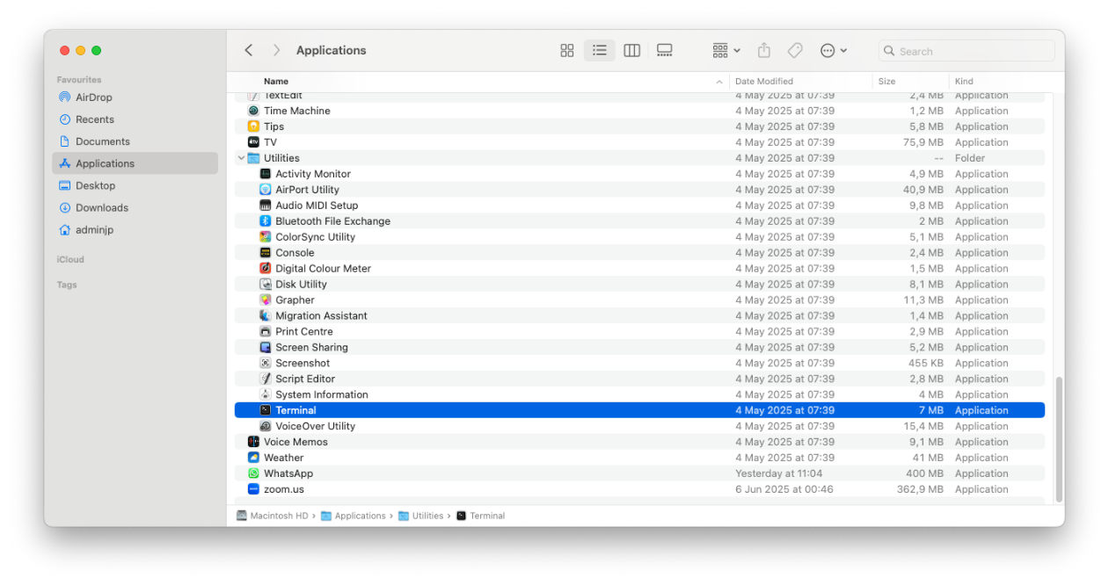Switch to column view in the toolbar

coord(631,51)
